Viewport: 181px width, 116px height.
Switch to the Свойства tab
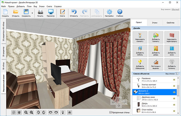[x=170, y=23]
